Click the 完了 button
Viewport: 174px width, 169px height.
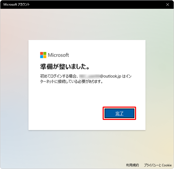pyautogui.click(x=119, y=113)
